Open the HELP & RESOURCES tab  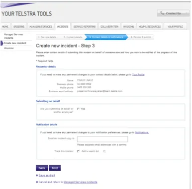[x=150, y=27]
